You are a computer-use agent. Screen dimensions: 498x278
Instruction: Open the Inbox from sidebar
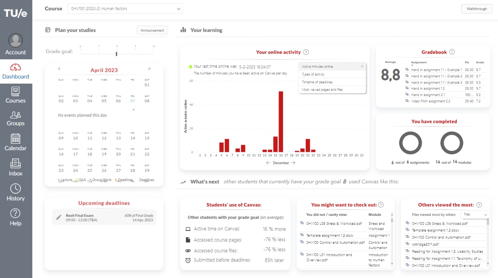pos(16,168)
